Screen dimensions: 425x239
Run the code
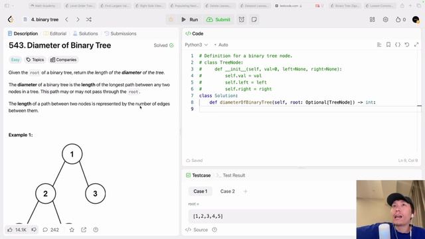pos(190,19)
